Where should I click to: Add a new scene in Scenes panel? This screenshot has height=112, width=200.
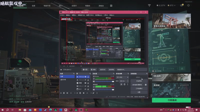(61, 93)
